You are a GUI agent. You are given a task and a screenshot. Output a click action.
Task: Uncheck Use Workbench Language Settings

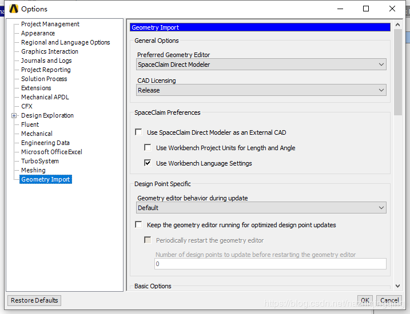click(148, 163)
